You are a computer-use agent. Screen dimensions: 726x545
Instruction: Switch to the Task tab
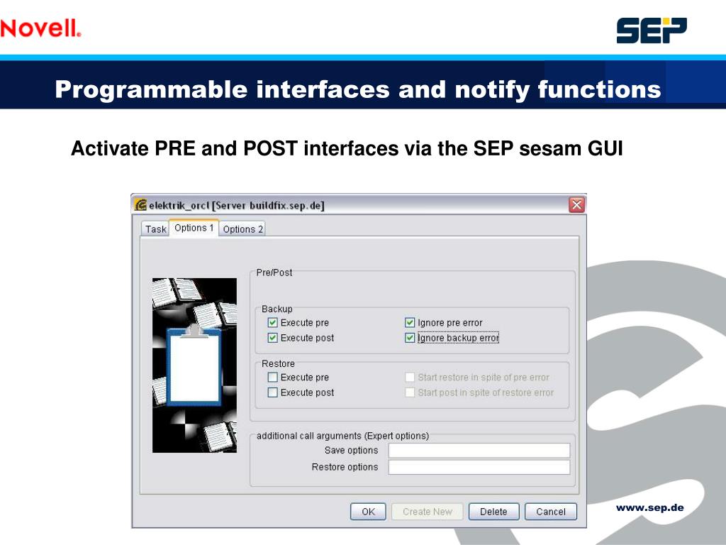155,229
